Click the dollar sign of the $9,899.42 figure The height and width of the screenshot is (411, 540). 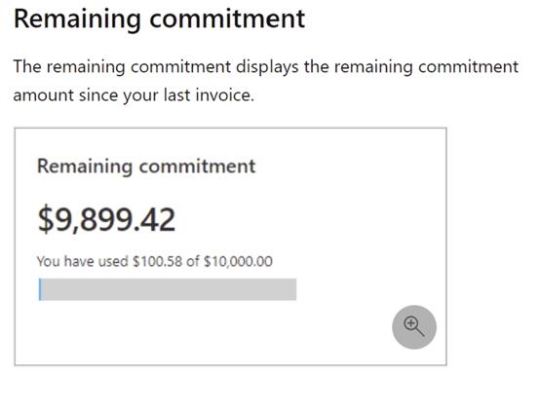point(46,219)
